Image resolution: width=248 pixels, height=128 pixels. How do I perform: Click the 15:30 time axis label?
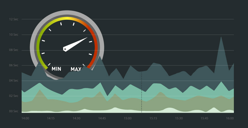(x=179, y=118)
